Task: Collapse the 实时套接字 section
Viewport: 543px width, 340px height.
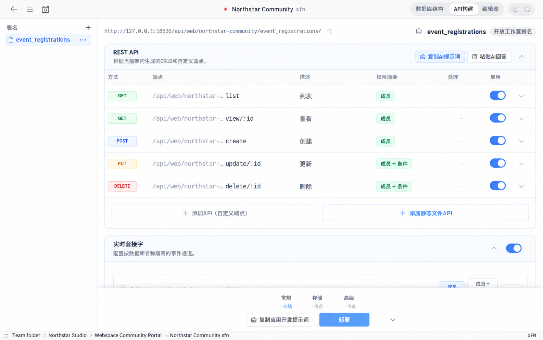Action: tap(494, 248)
